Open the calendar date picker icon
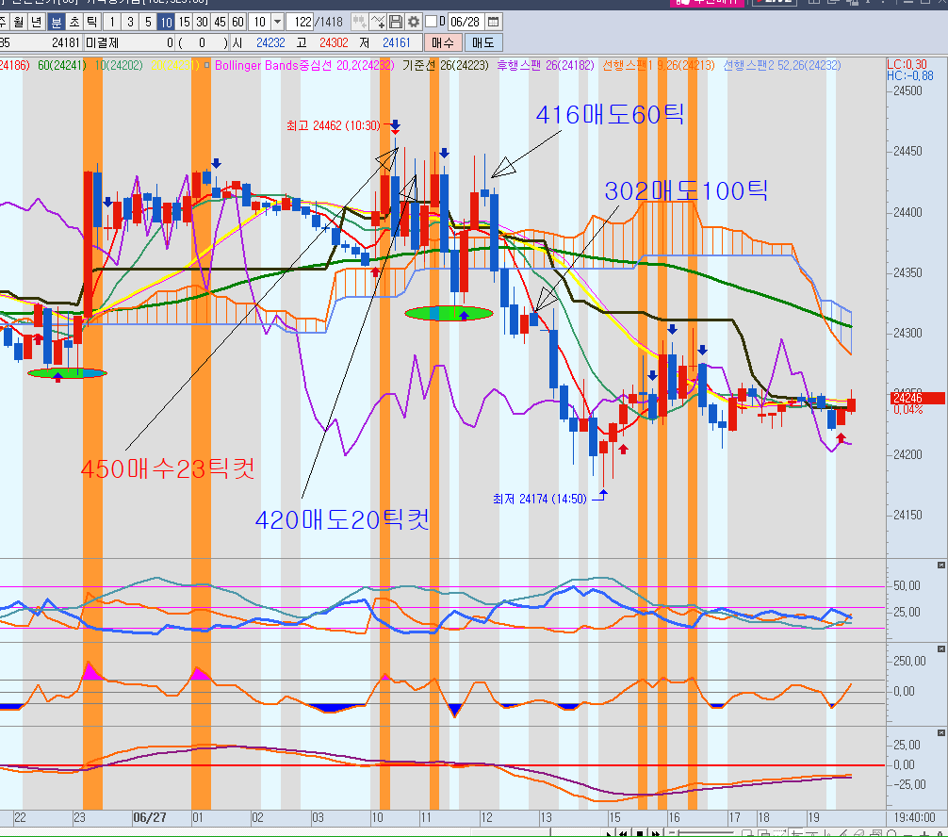Screen dimensions: 948x837 [x=493, y=22]
